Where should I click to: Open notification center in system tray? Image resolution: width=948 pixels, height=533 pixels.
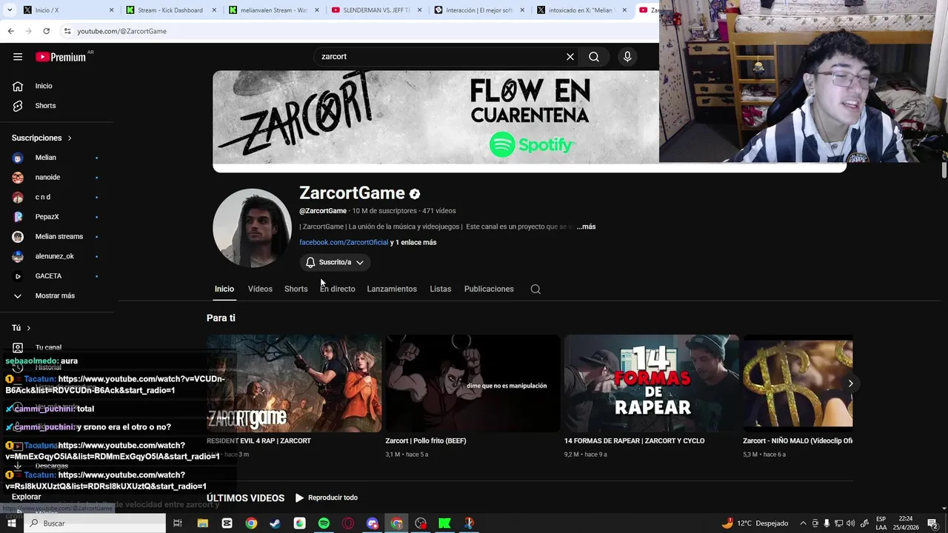point(932,523)
